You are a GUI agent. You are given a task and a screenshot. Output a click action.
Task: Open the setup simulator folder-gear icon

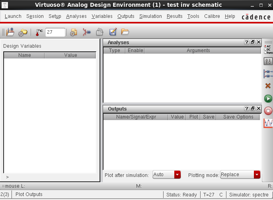pos(23,32)
